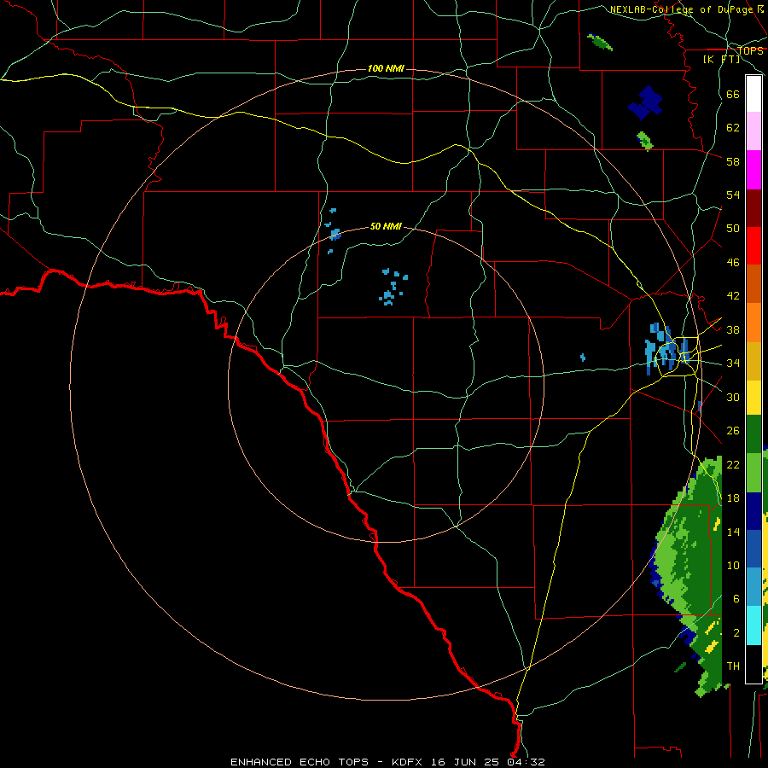Viewport: 768px width, 768px height.
Task: Click the legend value "34"
Action: [733, 363]
